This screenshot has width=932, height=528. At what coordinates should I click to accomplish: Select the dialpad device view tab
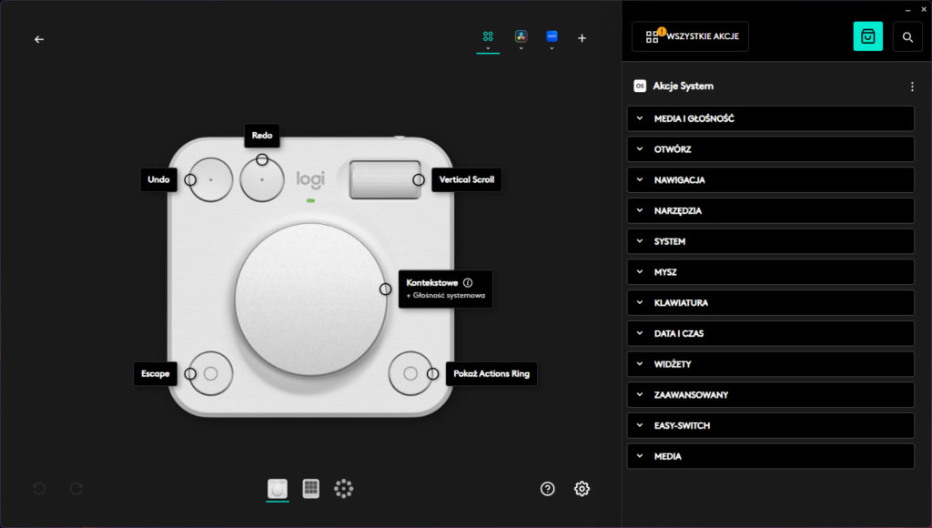tap(278, 489)
